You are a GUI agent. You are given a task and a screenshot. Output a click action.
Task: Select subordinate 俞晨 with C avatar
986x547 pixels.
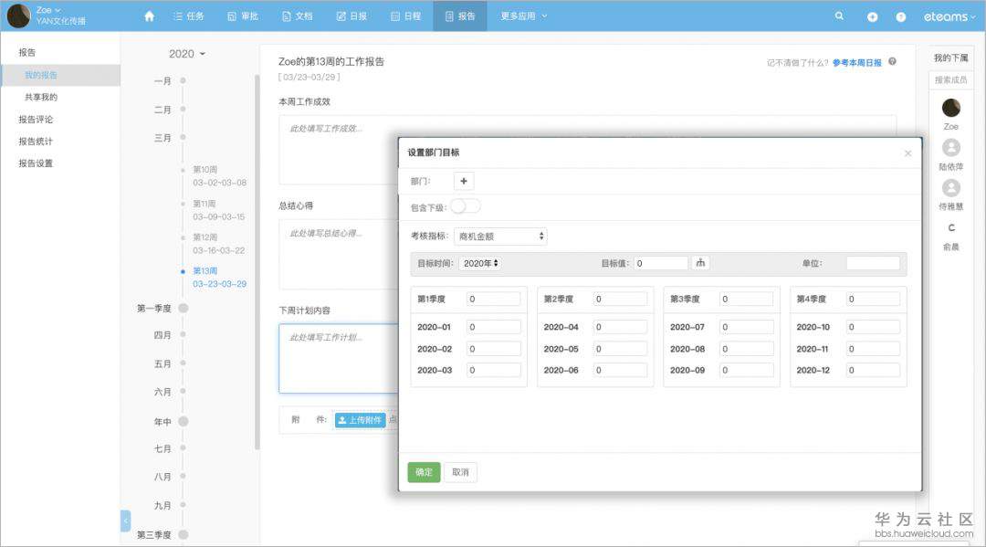(x=950, y=228)
